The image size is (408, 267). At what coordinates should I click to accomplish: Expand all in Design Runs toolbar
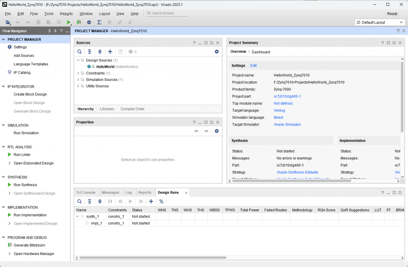click(x=100, y=201)
